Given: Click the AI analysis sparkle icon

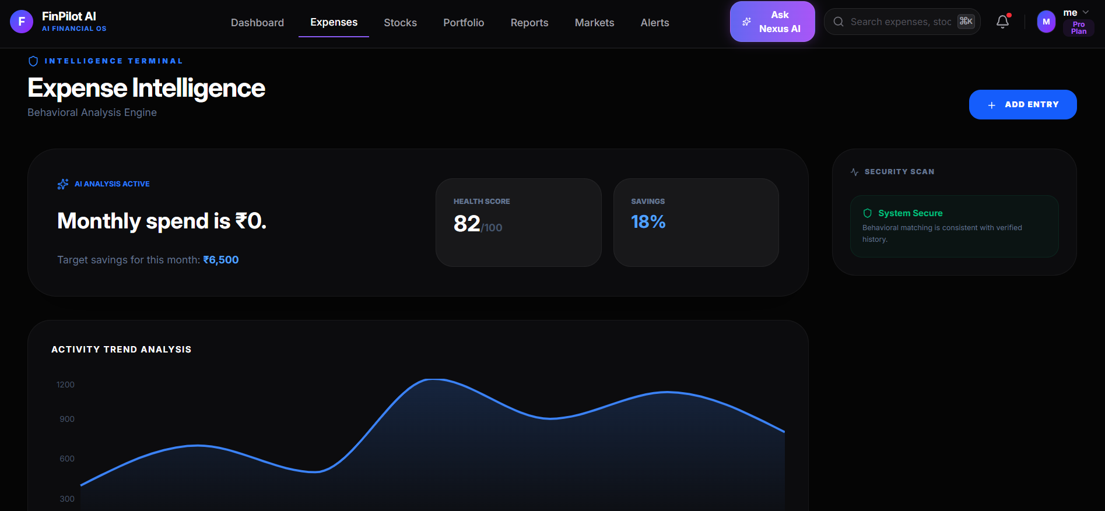Looking at the screenshot, I should click(x=63, y=184).
